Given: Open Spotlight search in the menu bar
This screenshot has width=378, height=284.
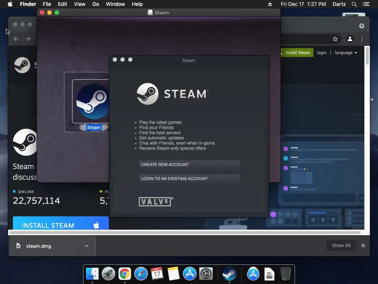Looking at the screenshot, I should click(354, 4).
